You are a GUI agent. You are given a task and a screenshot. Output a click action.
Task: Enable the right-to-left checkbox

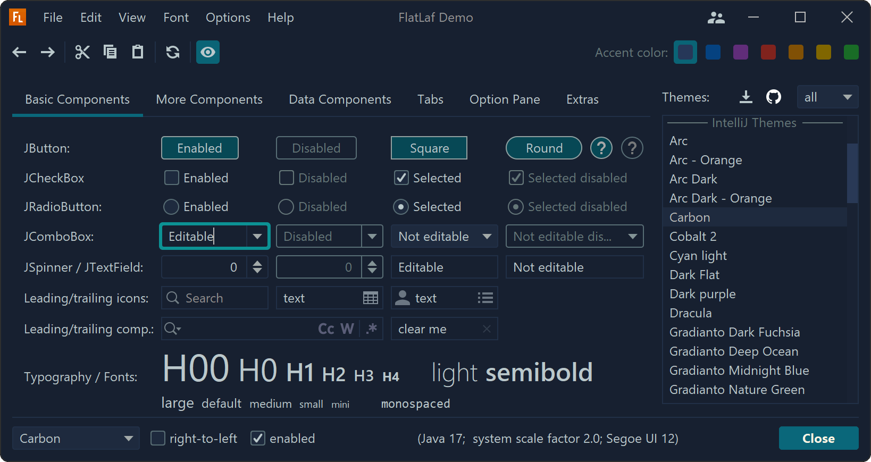tap(158, 438)
